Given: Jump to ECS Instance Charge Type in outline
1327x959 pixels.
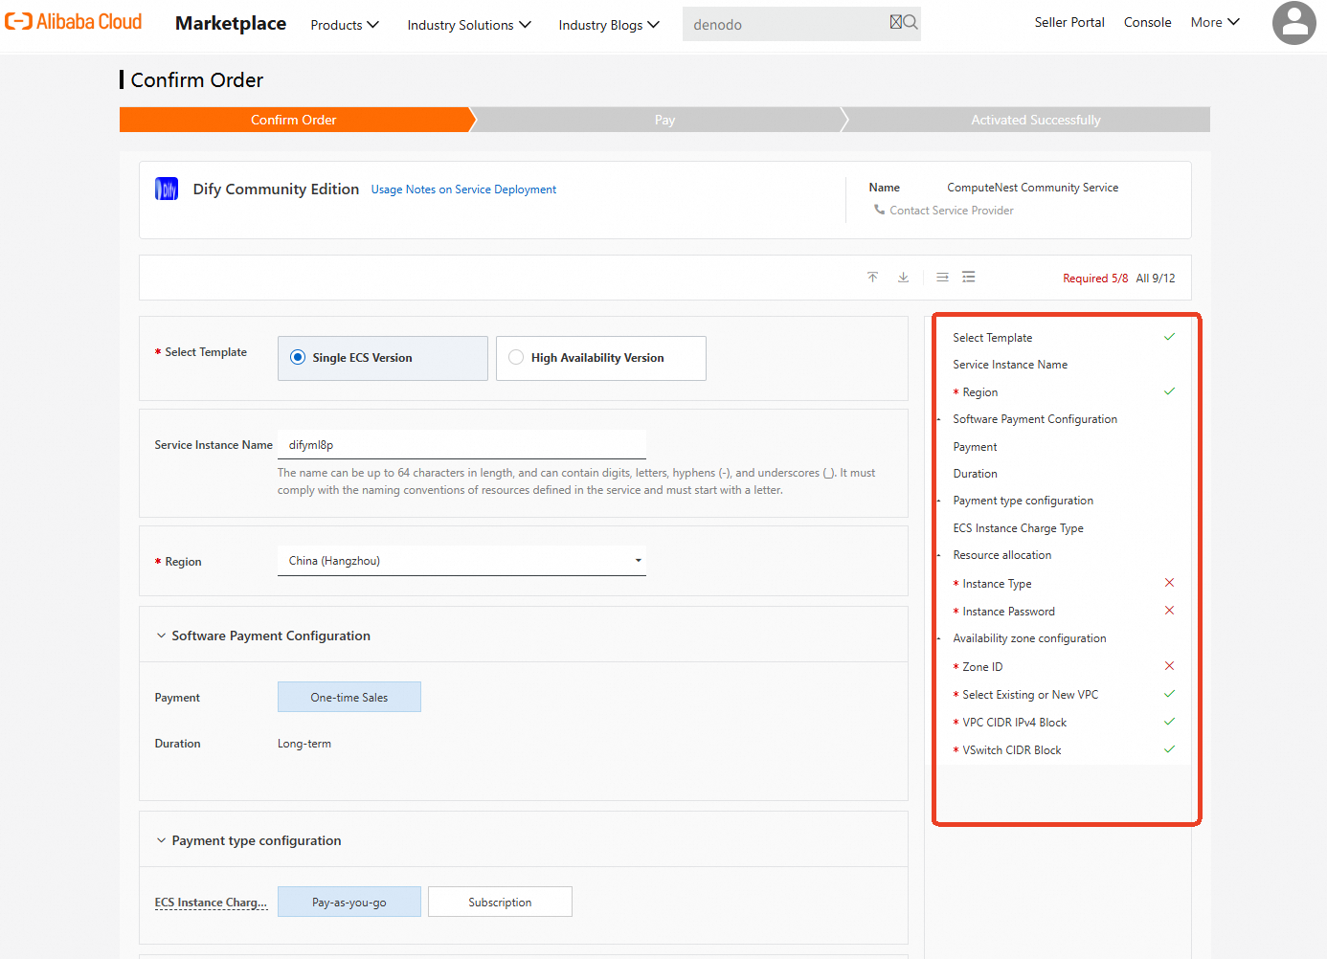Looking at the screenshot, I should [x=1018, y=528].
